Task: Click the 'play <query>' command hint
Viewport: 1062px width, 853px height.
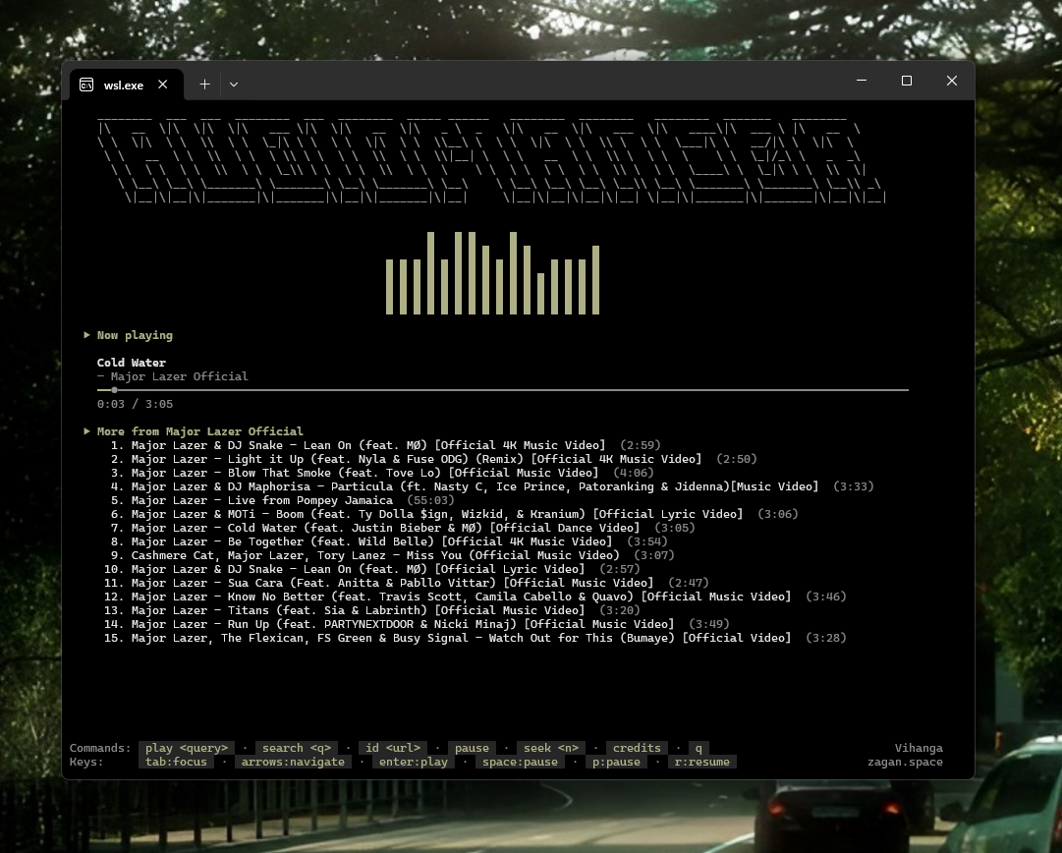Action: (x=187, y=748)
